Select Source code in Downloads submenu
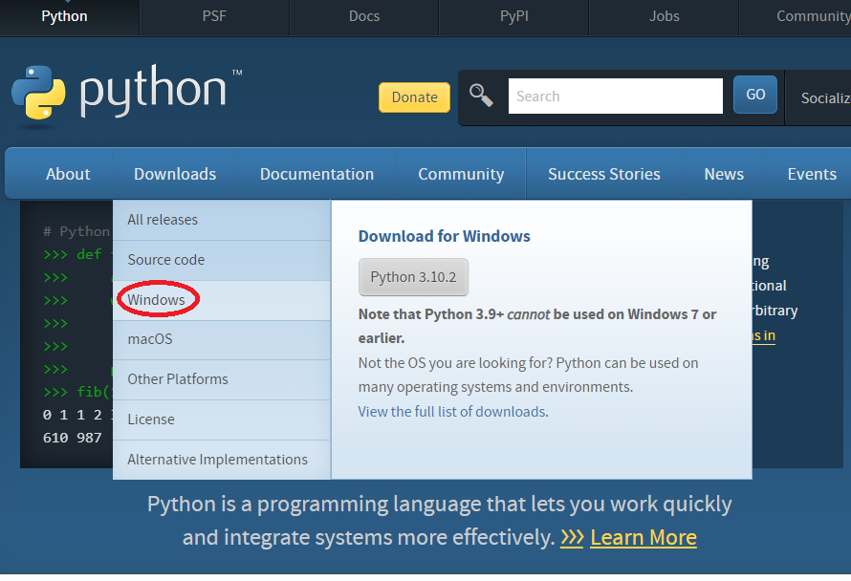 (x=222, y=260)
